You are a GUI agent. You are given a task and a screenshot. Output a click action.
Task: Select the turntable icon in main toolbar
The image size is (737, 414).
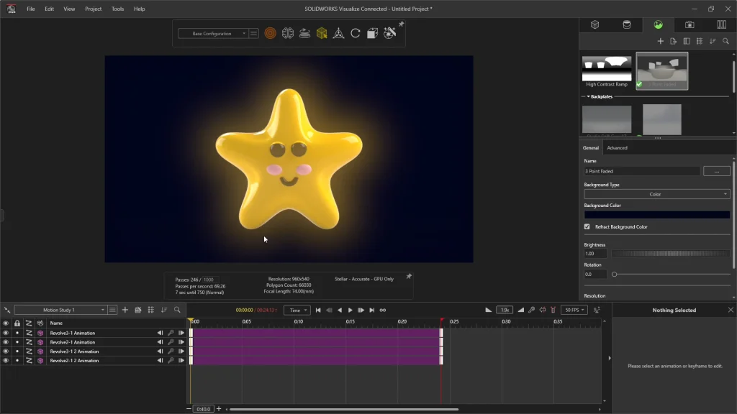pos(304,33)
